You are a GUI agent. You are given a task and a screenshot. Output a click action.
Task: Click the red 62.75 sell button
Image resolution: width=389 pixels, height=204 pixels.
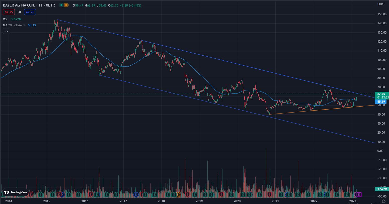9,12
